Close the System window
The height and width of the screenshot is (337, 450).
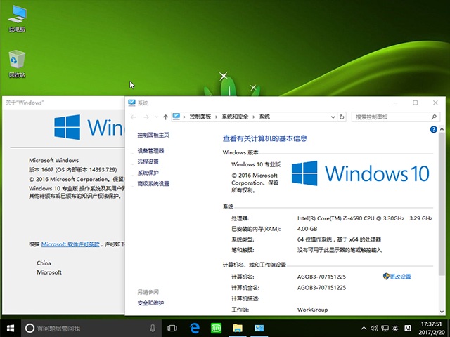pos(435,103)
